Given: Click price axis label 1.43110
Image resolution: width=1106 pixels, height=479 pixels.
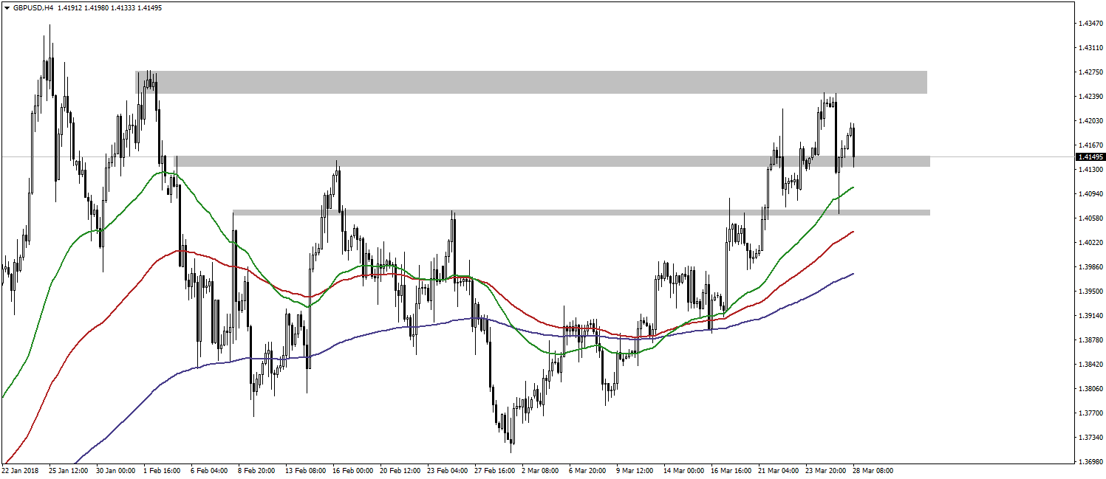Looking at the screenshot, I should click(1090, 47).
